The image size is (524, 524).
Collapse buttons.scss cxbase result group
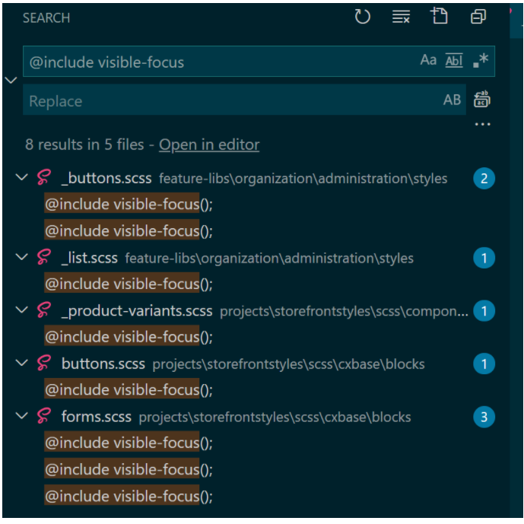(22, 363)
